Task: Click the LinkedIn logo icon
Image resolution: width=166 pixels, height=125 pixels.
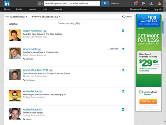Action: [x=7, y=3]
